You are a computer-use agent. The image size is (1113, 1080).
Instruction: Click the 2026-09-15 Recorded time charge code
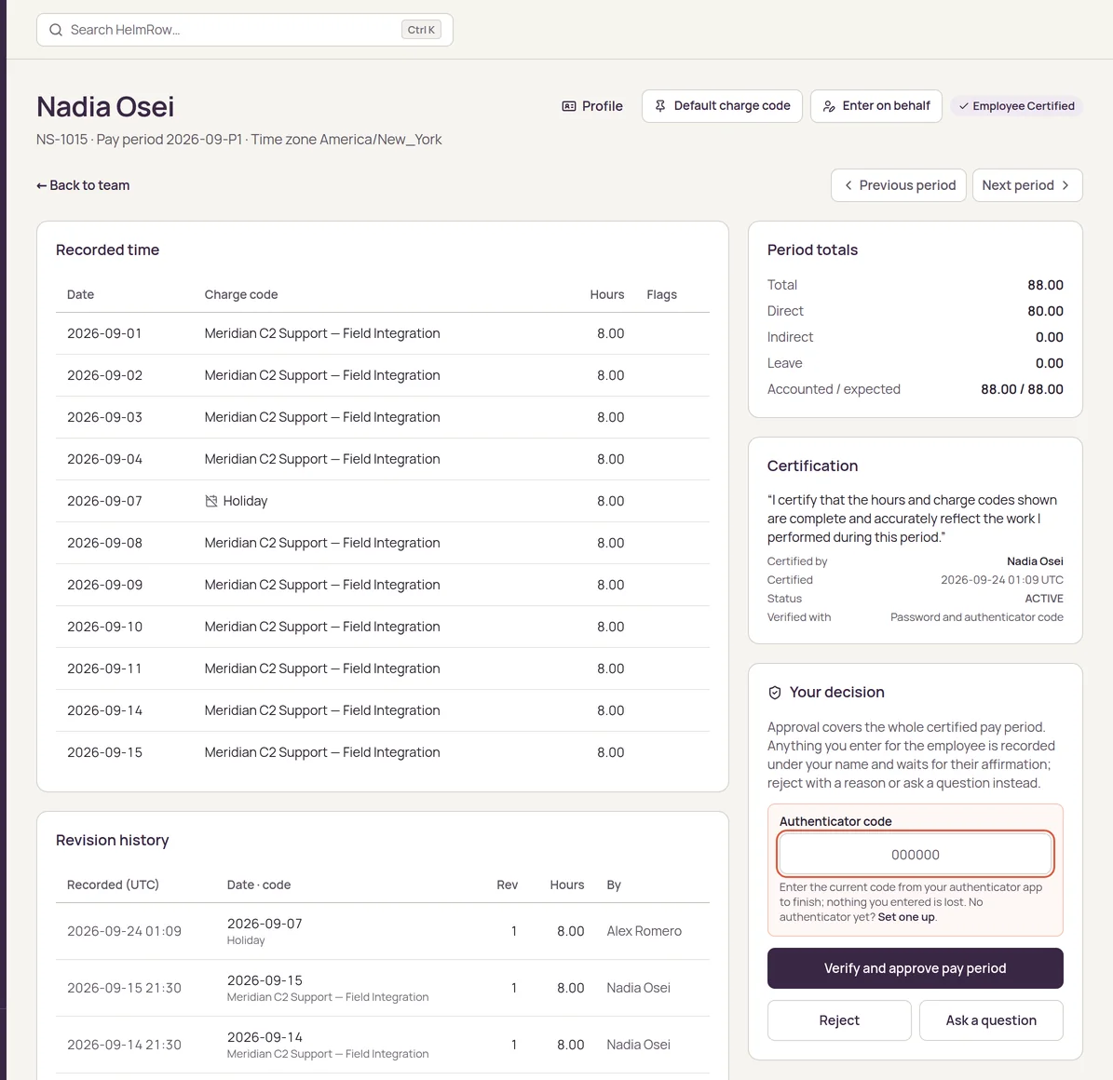pyautogui.click(x=322, y=752)
